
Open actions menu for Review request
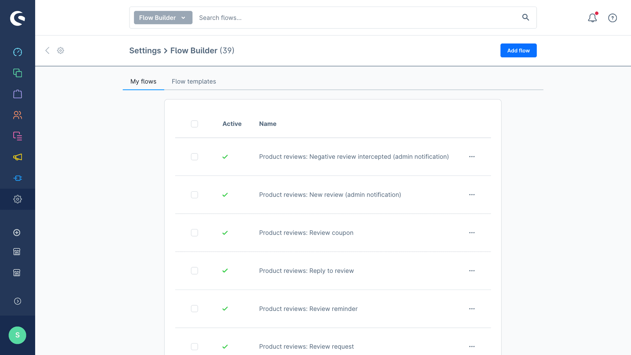coord(472,346)
